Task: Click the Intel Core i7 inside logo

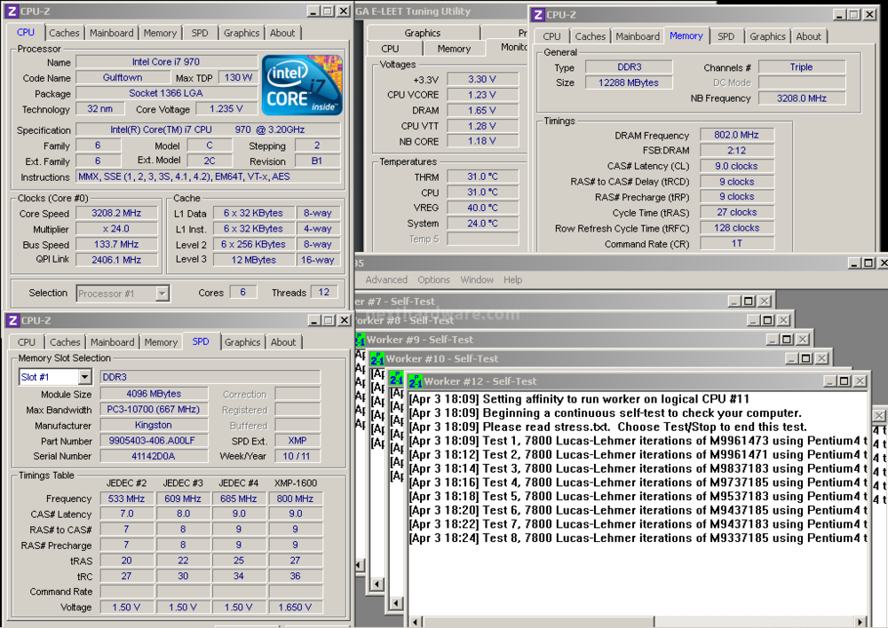Action: point(302,85)
